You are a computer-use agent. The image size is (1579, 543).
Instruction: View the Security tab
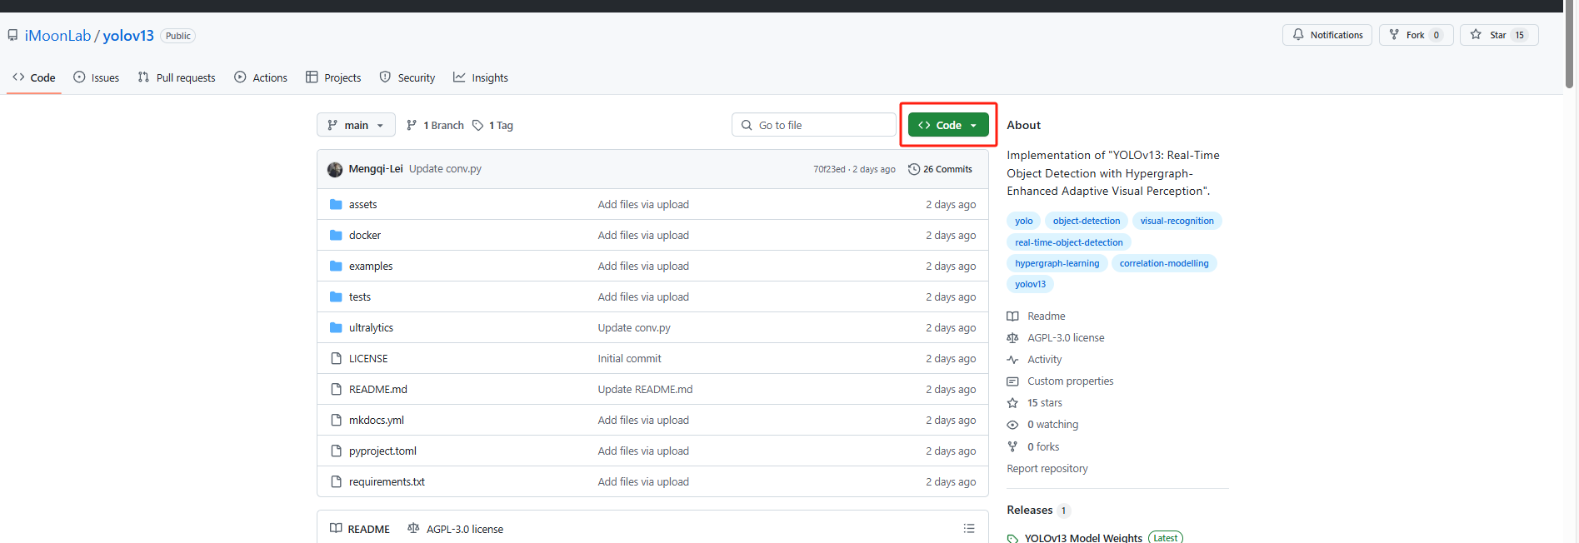pyautogui.click(x=407, y=77)
